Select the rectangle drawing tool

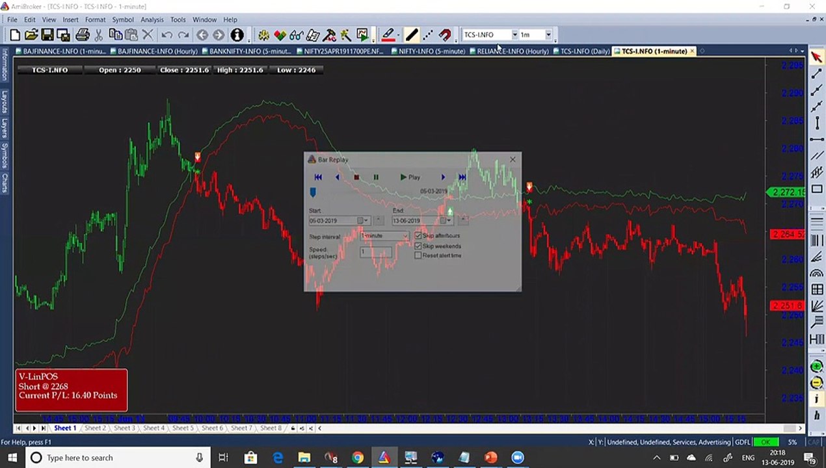[x=817, y=189]
